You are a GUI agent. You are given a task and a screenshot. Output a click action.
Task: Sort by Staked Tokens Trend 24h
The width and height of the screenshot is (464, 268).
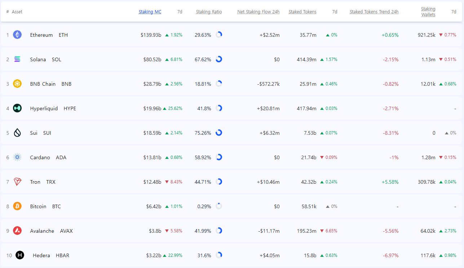point(374,12)
